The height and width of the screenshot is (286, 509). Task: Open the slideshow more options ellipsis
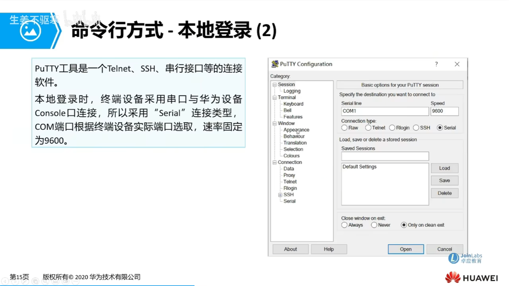(76, 281)
